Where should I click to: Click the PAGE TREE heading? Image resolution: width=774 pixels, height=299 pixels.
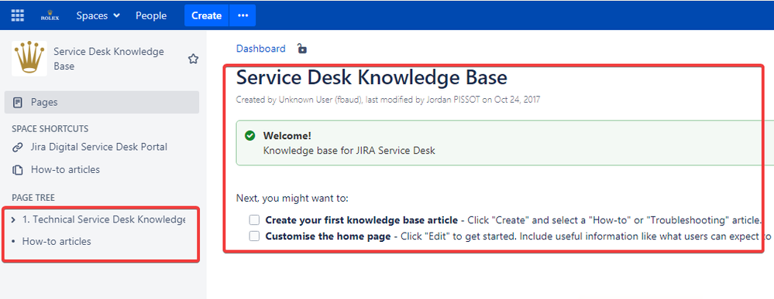pyautogui.click(x=33, y=198)
